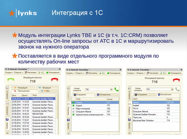The width and height of the screenshot is (187, 139).
Task: Switch to Входящие tab
Action: (x=47, y=88)
